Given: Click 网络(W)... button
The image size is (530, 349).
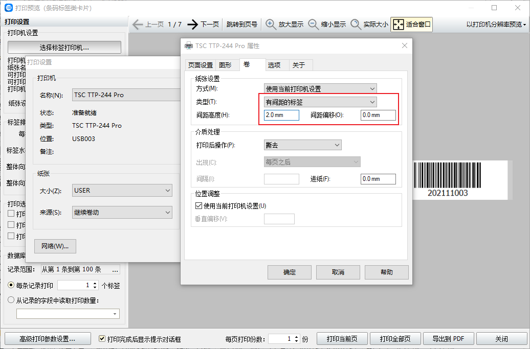Looking at the screenshot, I should [x=55, y=246].
